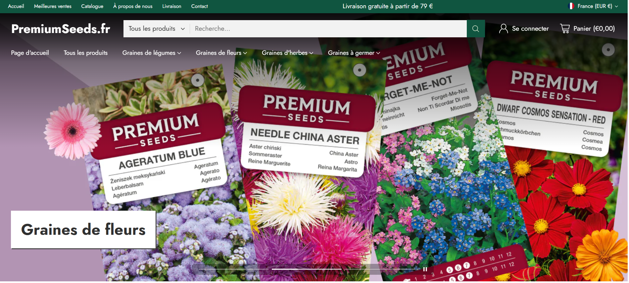Click the PremiumSeeds.fr logo
Screen dimensions: 629x283
tap(61, 29)
